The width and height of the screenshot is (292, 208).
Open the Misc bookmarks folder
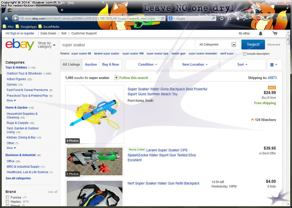coord(8,26)
